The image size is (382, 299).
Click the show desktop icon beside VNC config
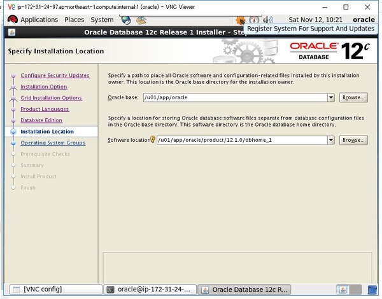pos(17,289)
